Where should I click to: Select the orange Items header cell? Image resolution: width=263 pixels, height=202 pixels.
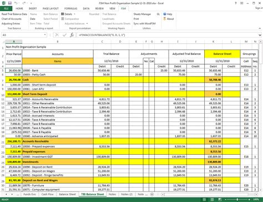[58, 61]
